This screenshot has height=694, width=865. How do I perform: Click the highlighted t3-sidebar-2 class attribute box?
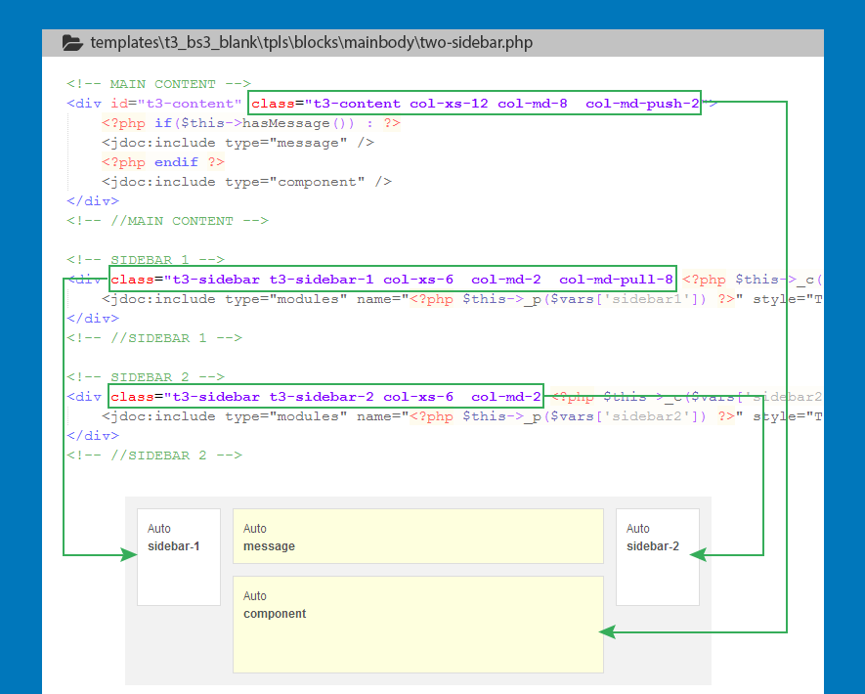coord(325,397)
